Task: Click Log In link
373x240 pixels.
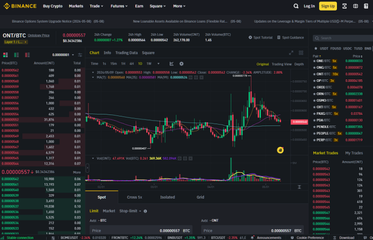Action: click(309, 6)
